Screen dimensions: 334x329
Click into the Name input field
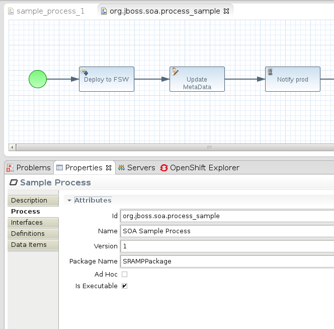click(227, 231)
